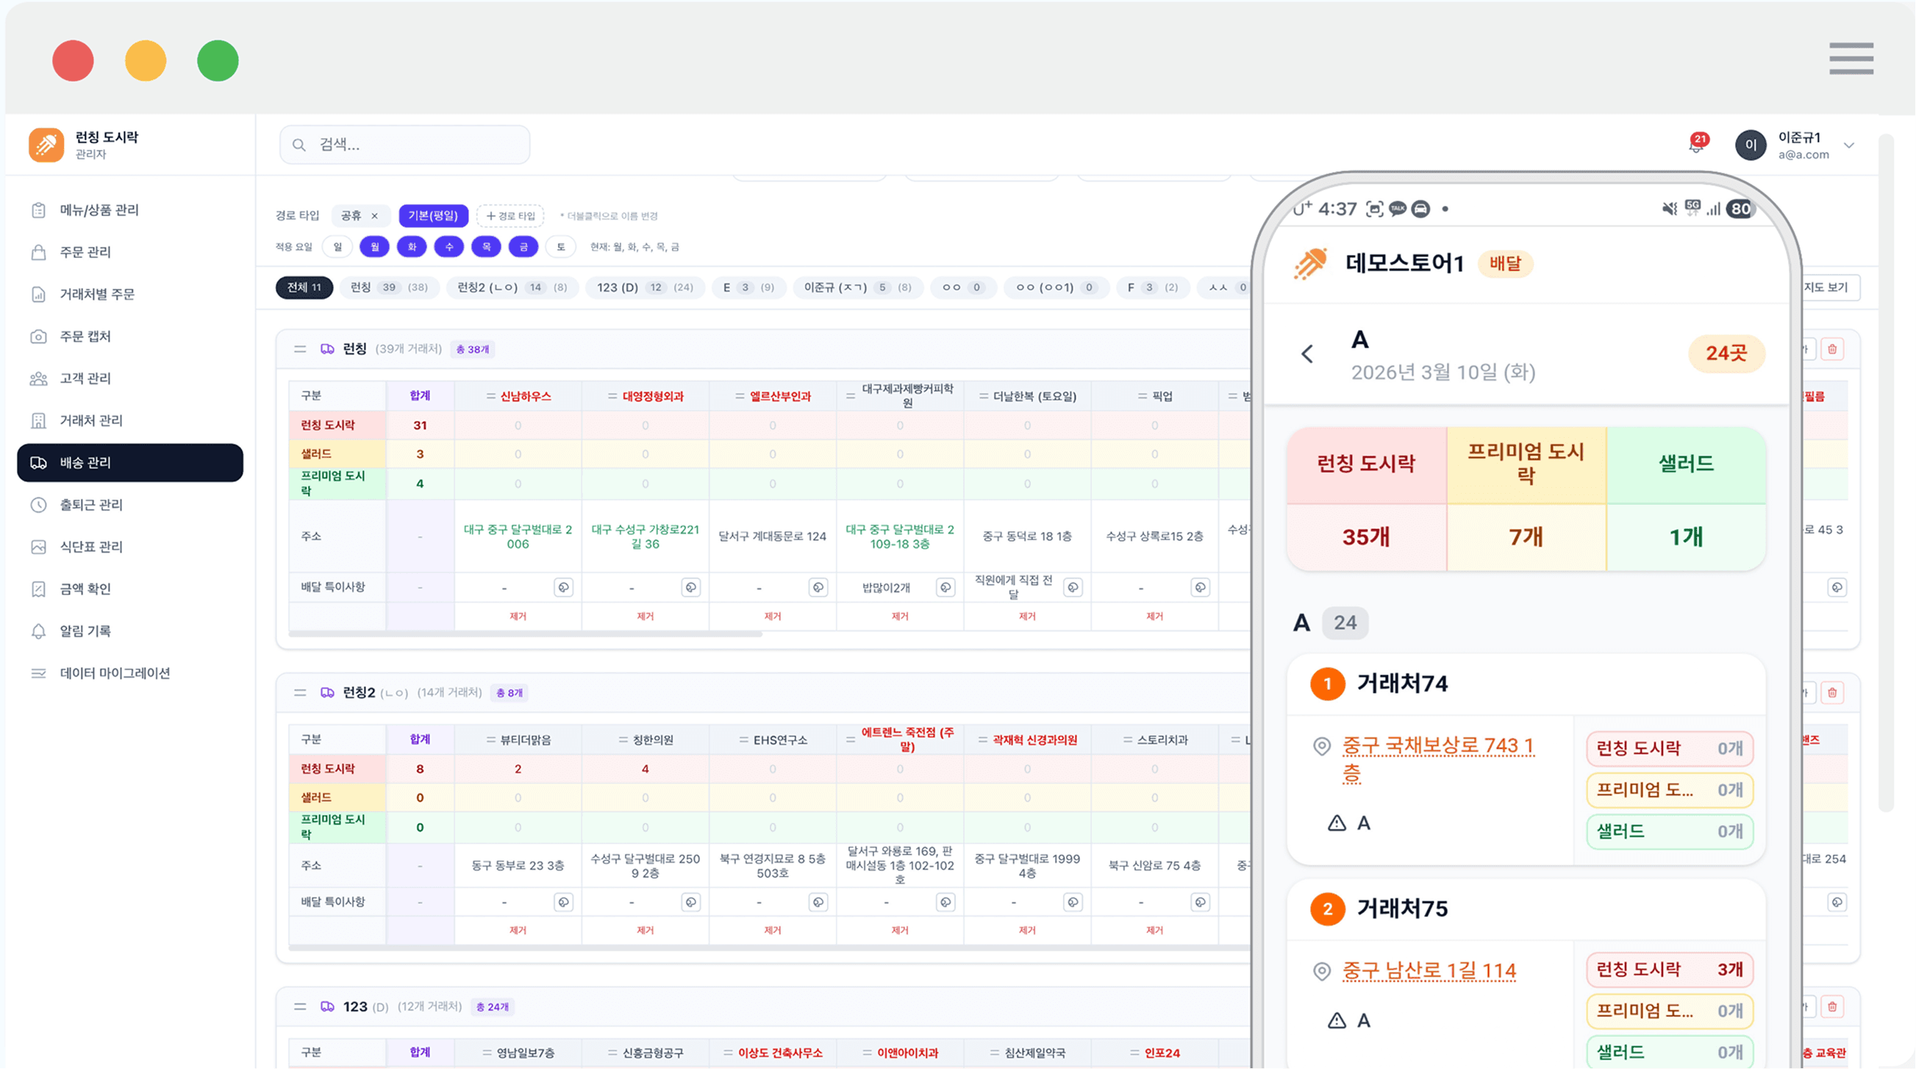The height and width of the screenshot is (1069, 1916).
Task: Toggle 화 (Tuesday) applied day
Action: [x=412, y=247]
